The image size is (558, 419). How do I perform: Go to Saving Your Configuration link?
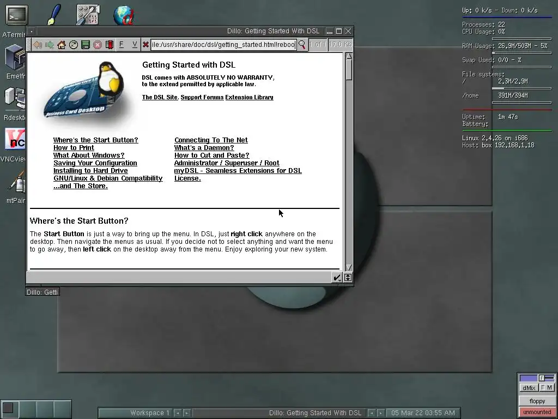point(95,163)
